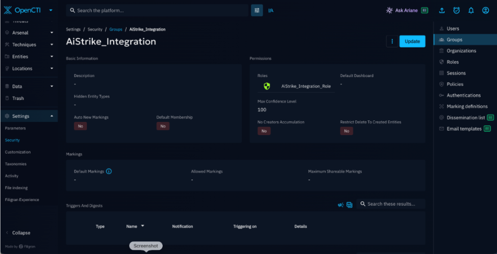
Task: Open Authentications in the security panel
Action: (465, 95)
